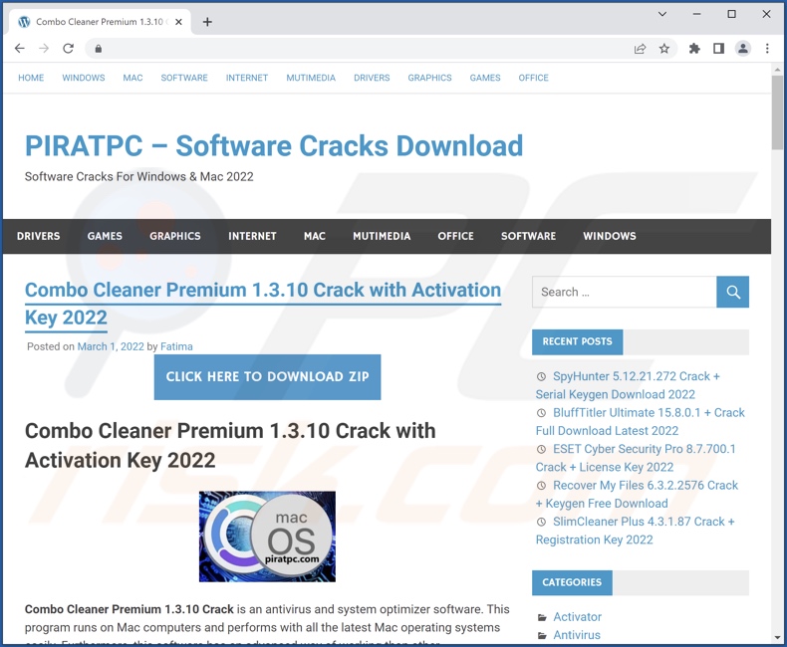Open the Antivirus category
787x647 pixels.
pos(577,635)
